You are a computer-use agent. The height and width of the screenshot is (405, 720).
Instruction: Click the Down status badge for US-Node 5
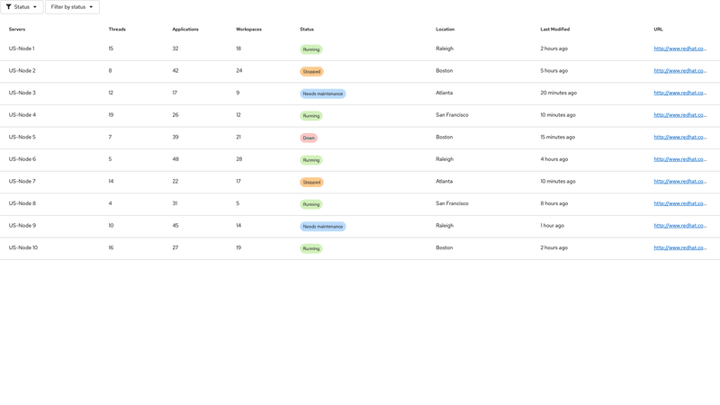(309, 138)
